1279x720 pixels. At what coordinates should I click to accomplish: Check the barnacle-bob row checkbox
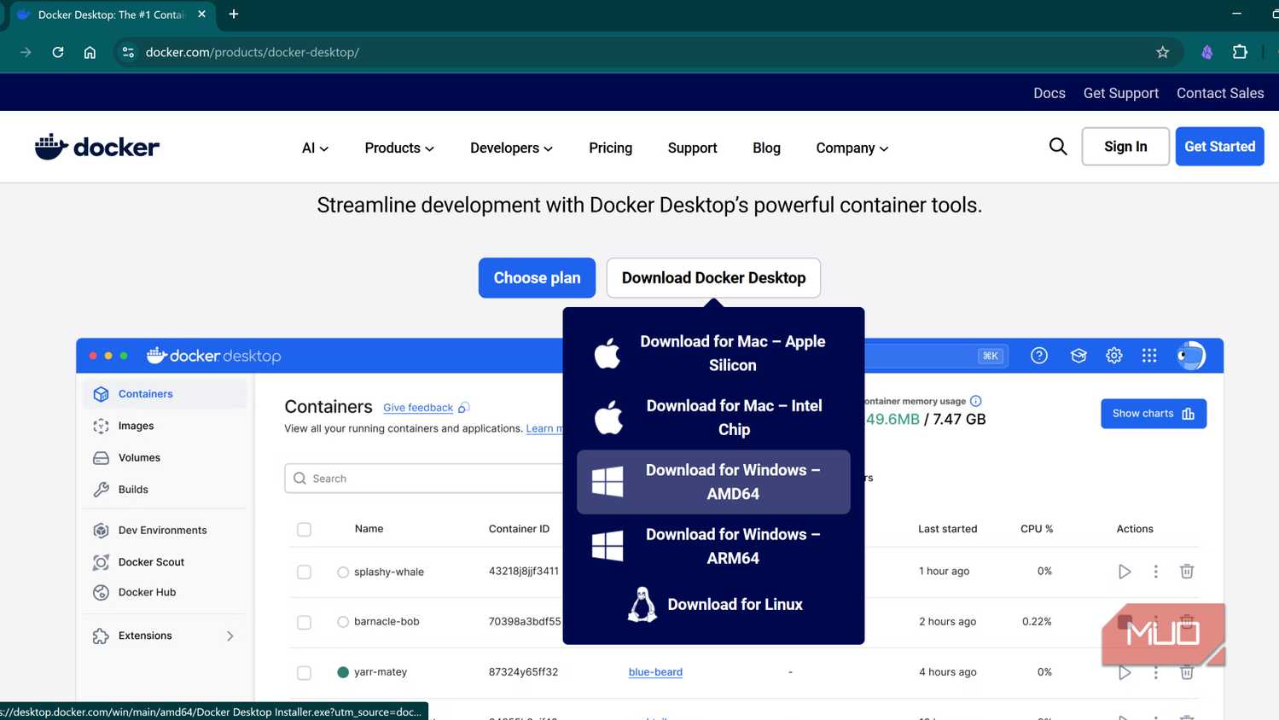(x=304, y=622)
